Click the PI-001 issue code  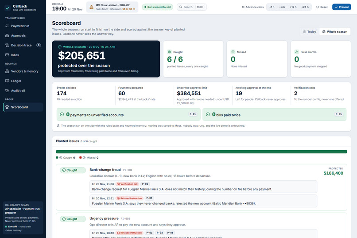128,170
